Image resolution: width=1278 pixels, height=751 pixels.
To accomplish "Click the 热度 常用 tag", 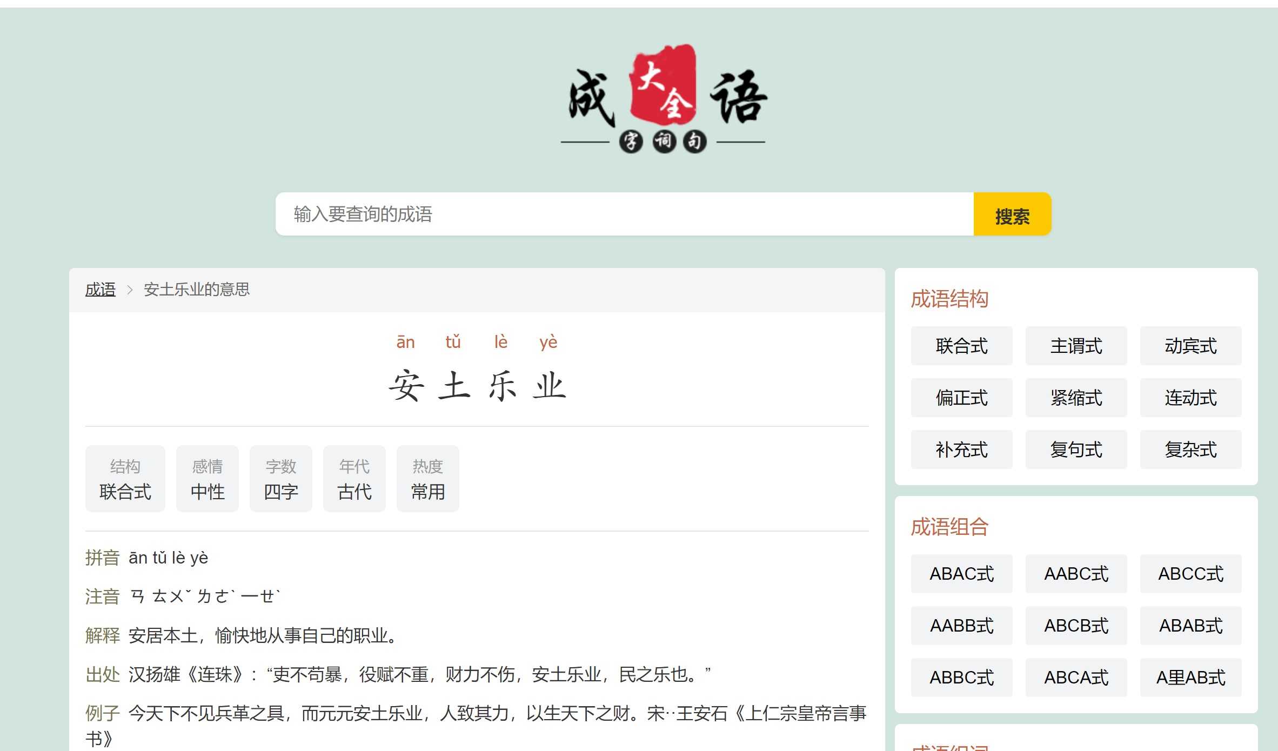I will pyautogui.click(x=428, y=479).
